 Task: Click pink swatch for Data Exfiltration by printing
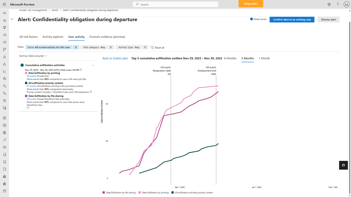26,73
